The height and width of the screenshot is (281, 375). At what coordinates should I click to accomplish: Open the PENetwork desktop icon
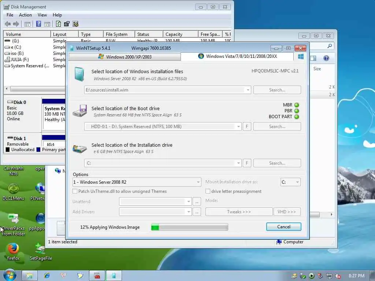[x=38, y=192]
